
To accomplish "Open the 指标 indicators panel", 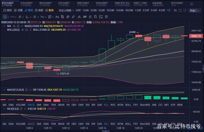I will pos(8,10).
